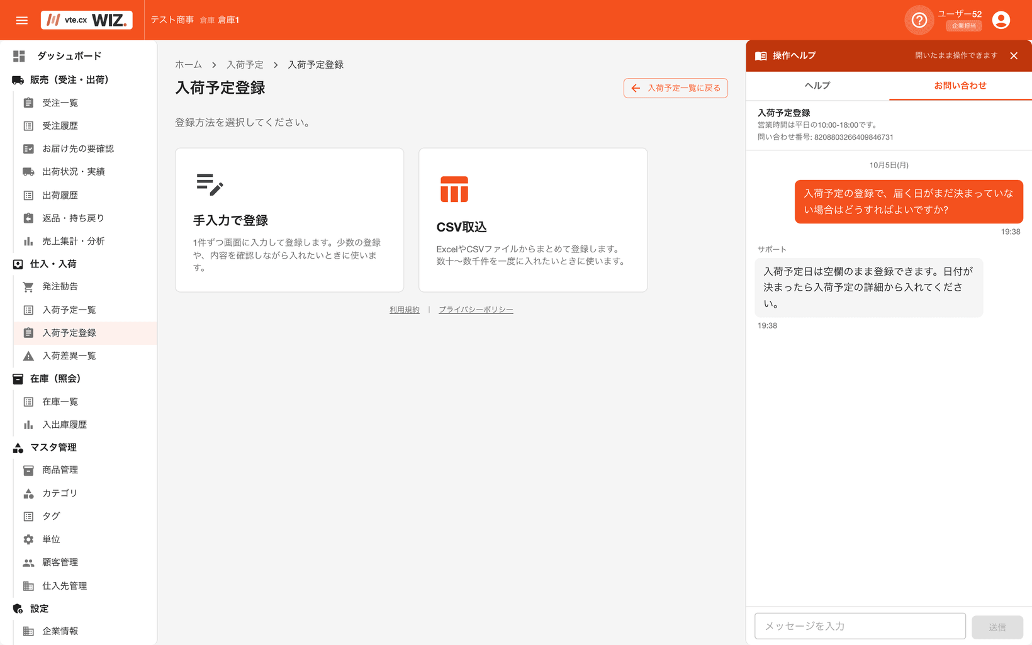Viewport: 1032px width, 645px height.
Task: Open the hamburger menu icon
Action: [x=22, y=20]
